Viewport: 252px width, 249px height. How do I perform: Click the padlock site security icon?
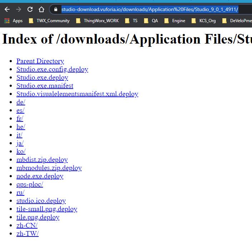pyautogui.click(x=56, y=9)
